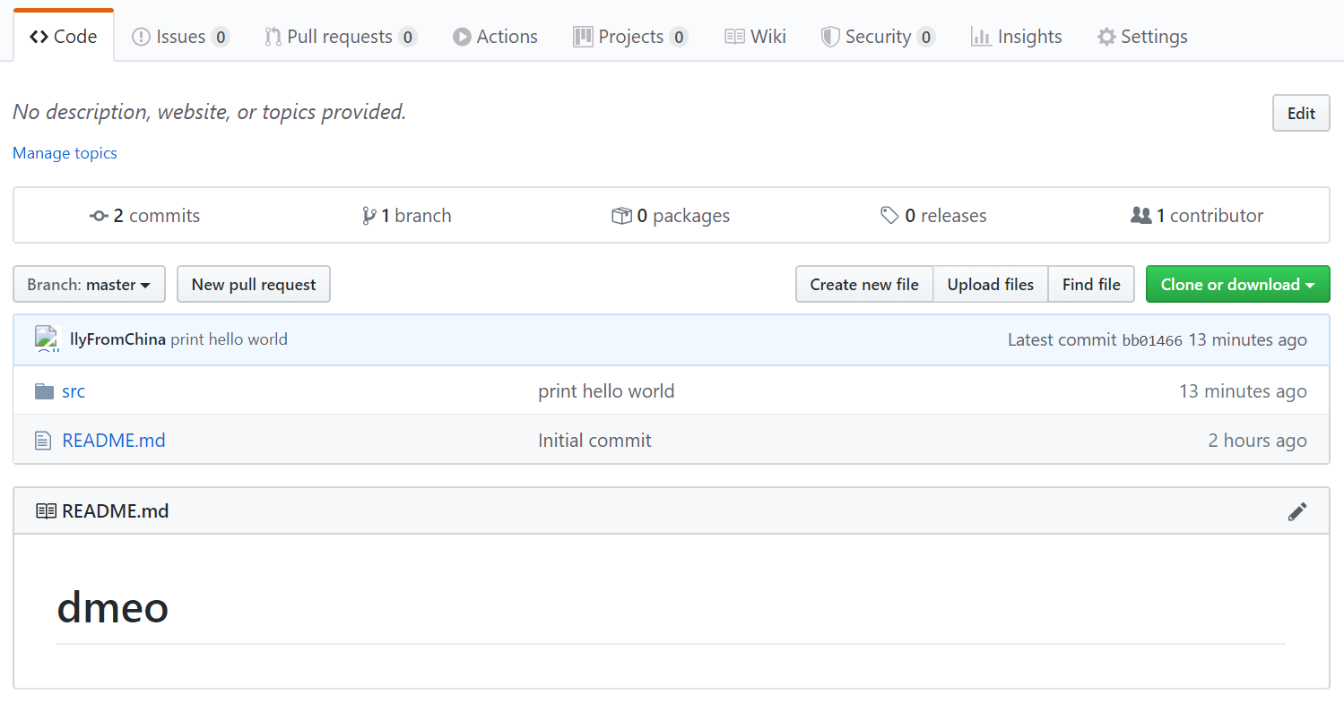Open 'print hello world' commit message in src row
Screen dimensions: 1344x703
click(x=606, y=391)
